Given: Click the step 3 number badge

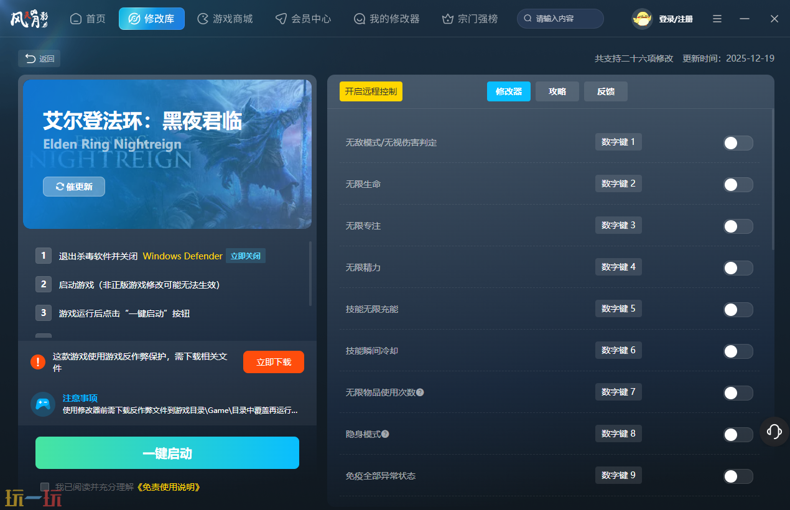Looking at the screenshot, I should click(44, 313).
